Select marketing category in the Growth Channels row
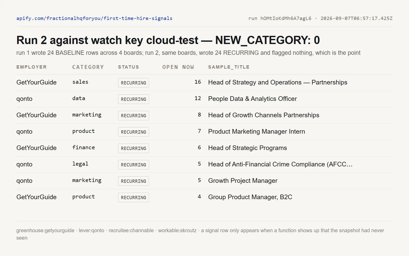409x256 pixels. point(87,115)
